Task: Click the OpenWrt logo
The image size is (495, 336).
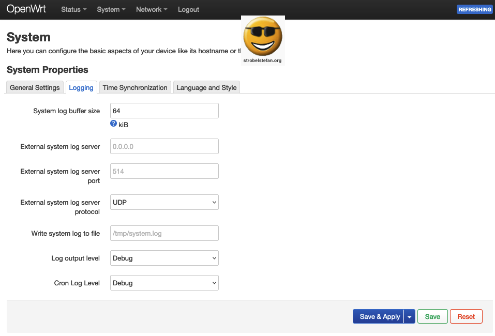Action: point(26,9)
